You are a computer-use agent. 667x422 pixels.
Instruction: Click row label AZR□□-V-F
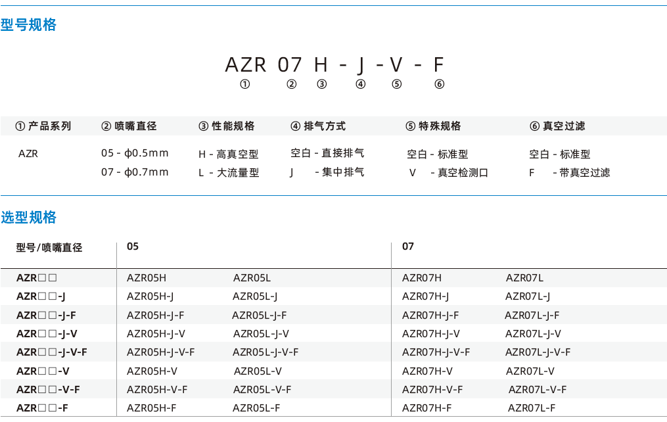tap(48, 390)
